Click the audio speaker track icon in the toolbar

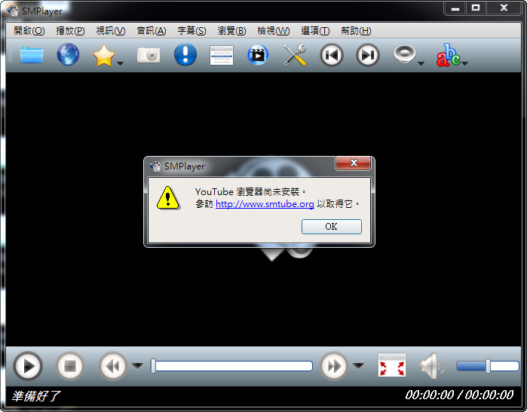(404, 54)
